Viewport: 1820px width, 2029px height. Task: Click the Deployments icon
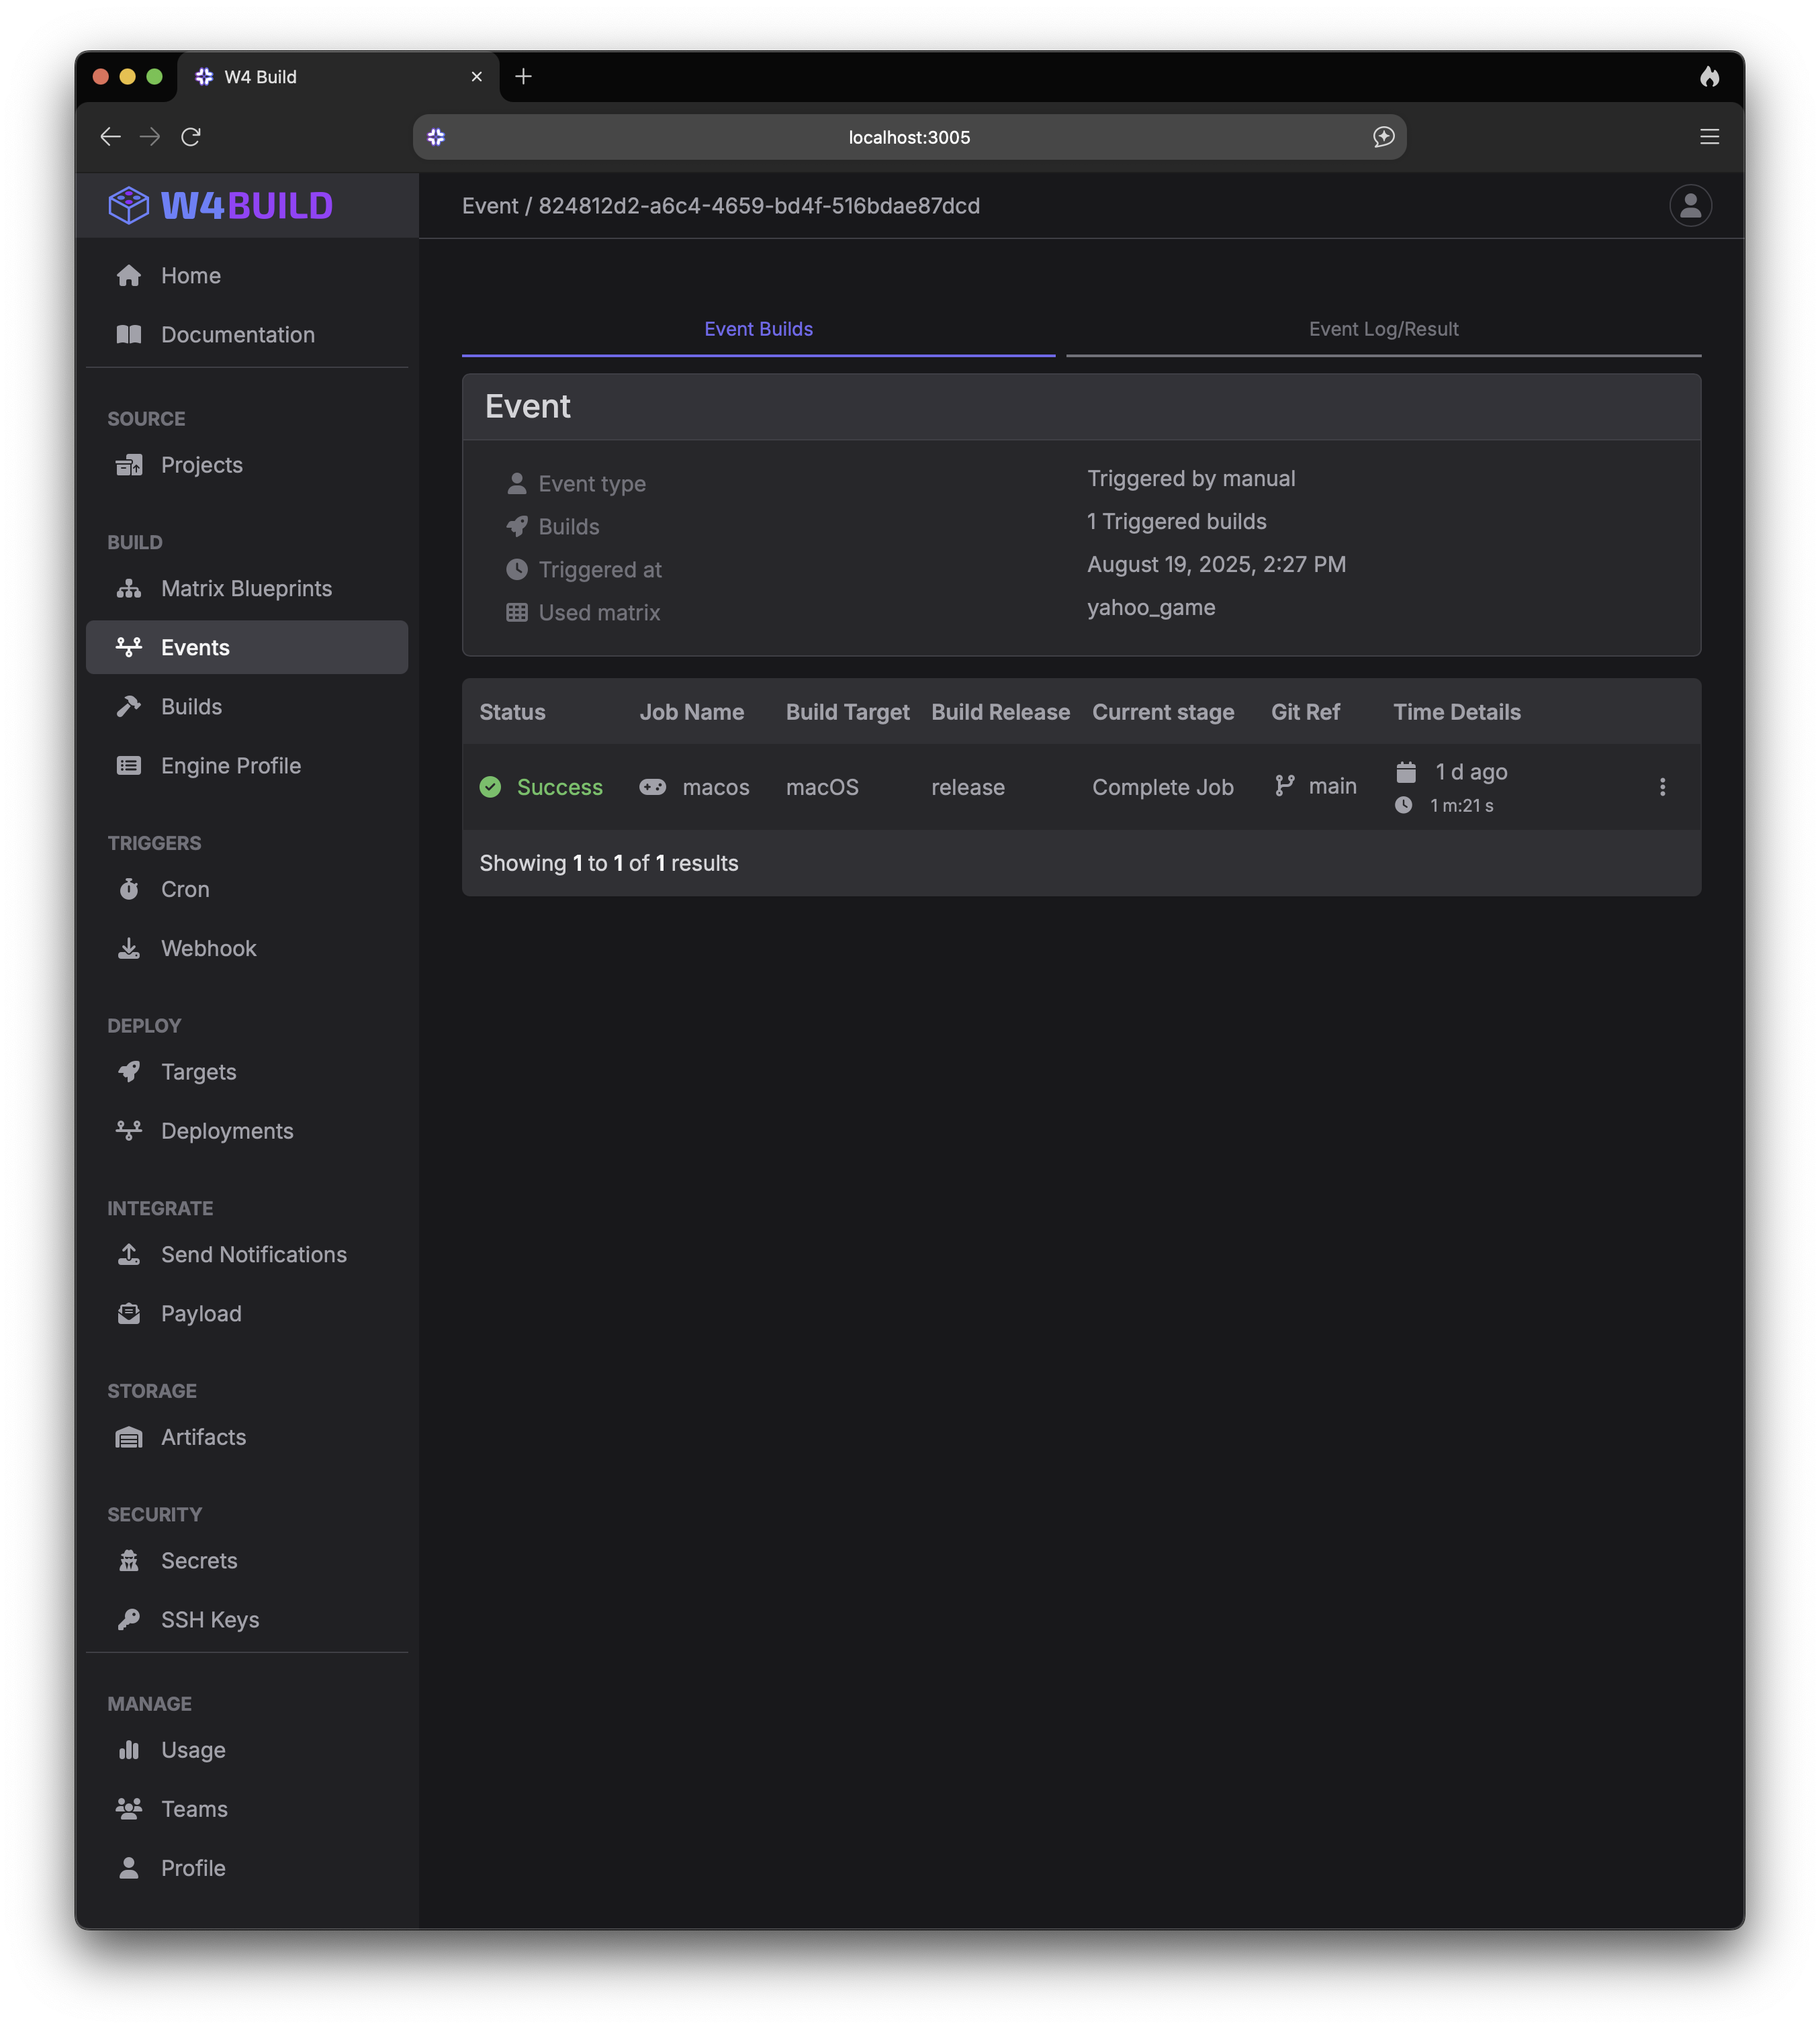129,1131
